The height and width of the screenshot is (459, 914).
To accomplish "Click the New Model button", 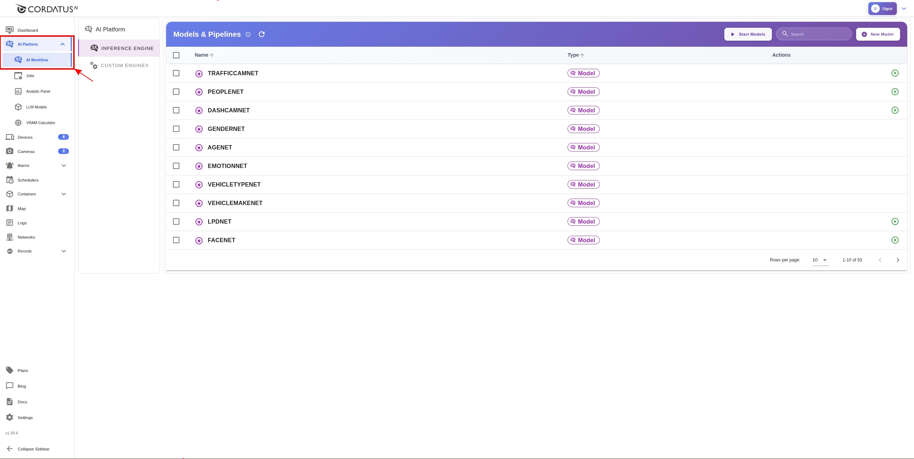I will [x=878, y=34].
